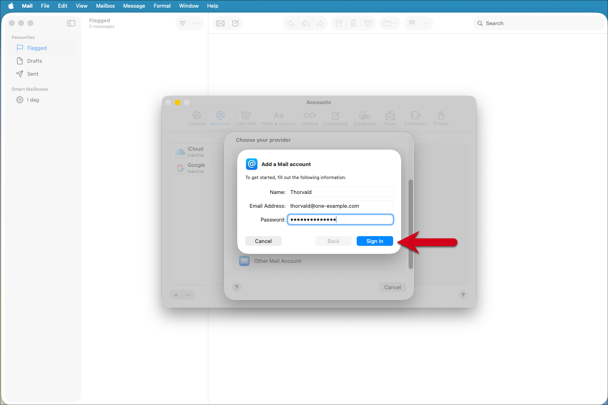Viewport: 608px width, 405px height.
Task: Cancel adding the mail account
Action: pyautogui.click(x=263, y=241)
